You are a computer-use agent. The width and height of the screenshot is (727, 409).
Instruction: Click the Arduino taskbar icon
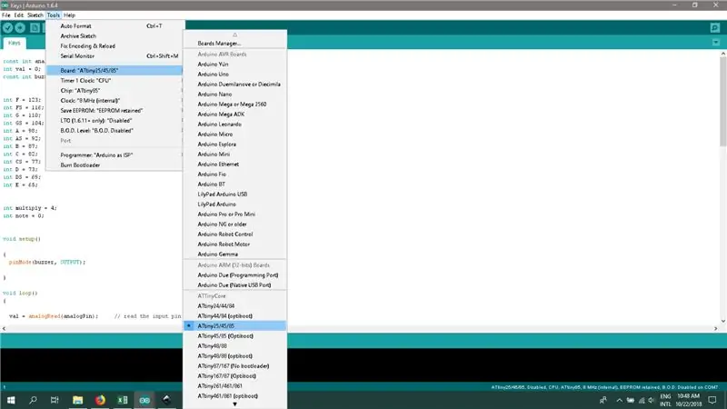(x=144, y=400)
